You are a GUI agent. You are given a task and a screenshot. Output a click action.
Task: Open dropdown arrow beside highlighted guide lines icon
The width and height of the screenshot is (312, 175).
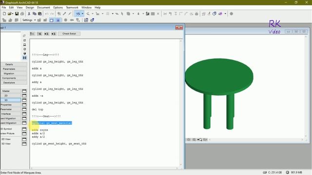82,14
